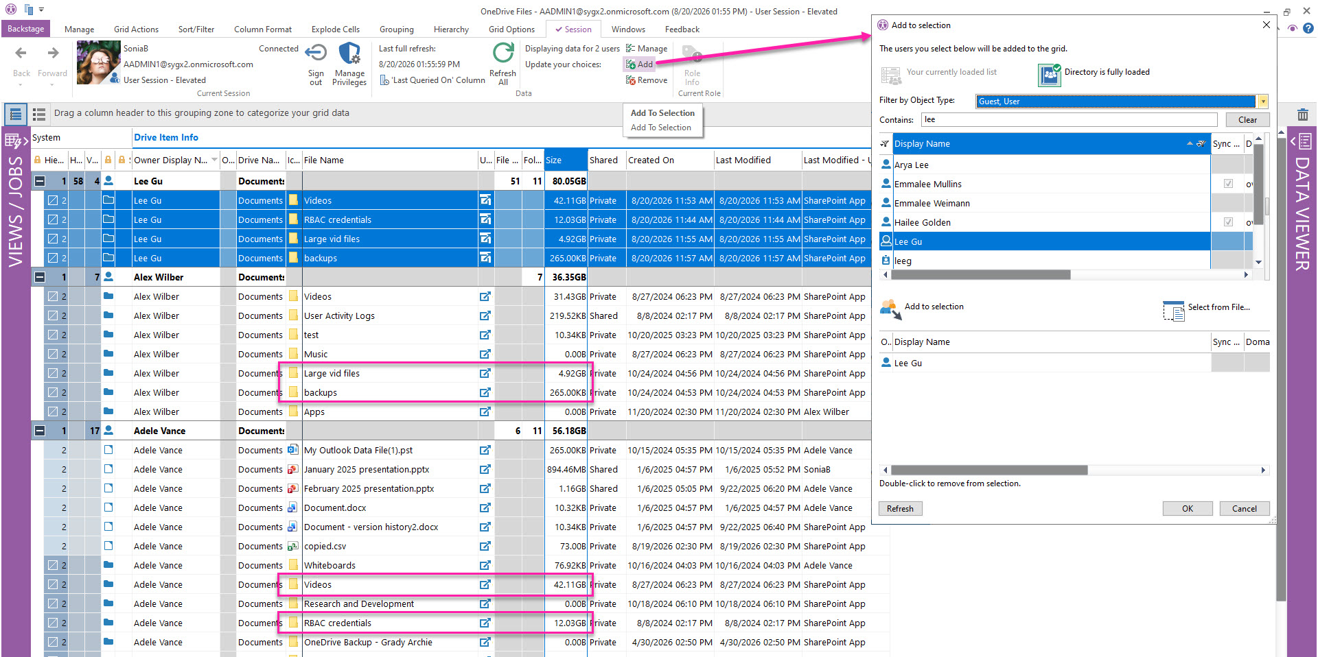The width and height of the screenshot is (1318, 657).
Task: Open the Sort/Filter tab
Action: [x=196, y=29]
